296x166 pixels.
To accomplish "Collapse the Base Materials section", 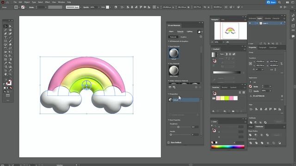I will click(x=168, y=46).
